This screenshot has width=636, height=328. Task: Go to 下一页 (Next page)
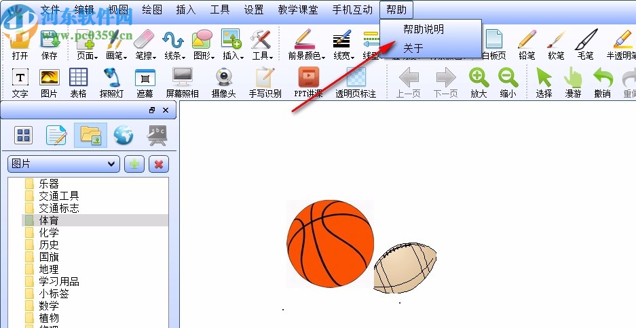[445, 83]
